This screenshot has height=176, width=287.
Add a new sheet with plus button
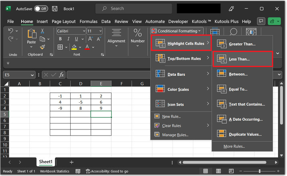[x=71, y=162]
